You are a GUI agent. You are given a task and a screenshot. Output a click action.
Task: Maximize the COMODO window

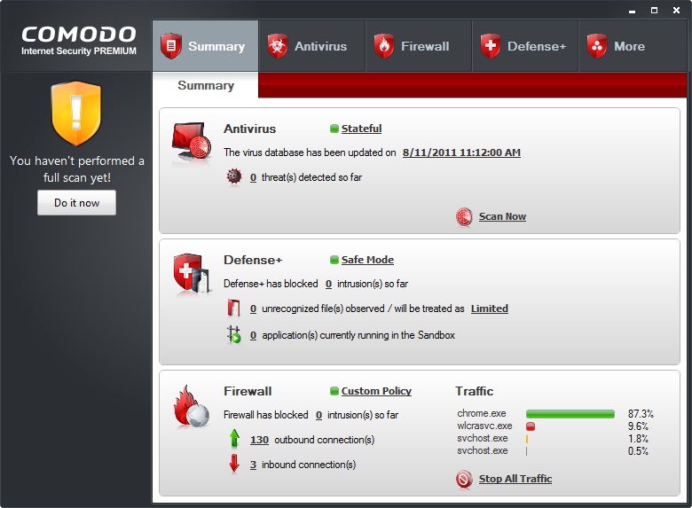(654, 10)
